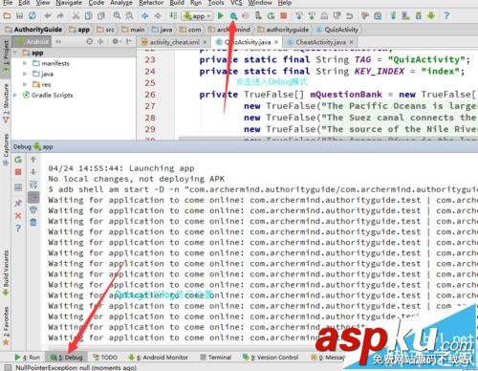This screenshot has width=478, height=371.
Task: Click the authorityguide breadcrumb folder
Action: click(283, 30)
